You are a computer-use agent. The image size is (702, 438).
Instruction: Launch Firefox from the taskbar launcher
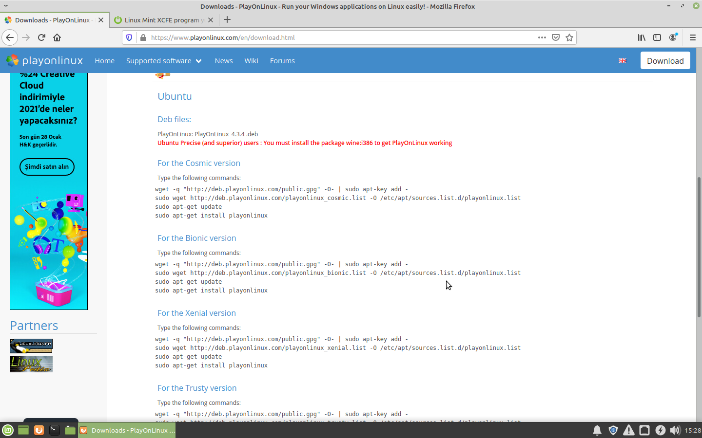pos(39,430)
